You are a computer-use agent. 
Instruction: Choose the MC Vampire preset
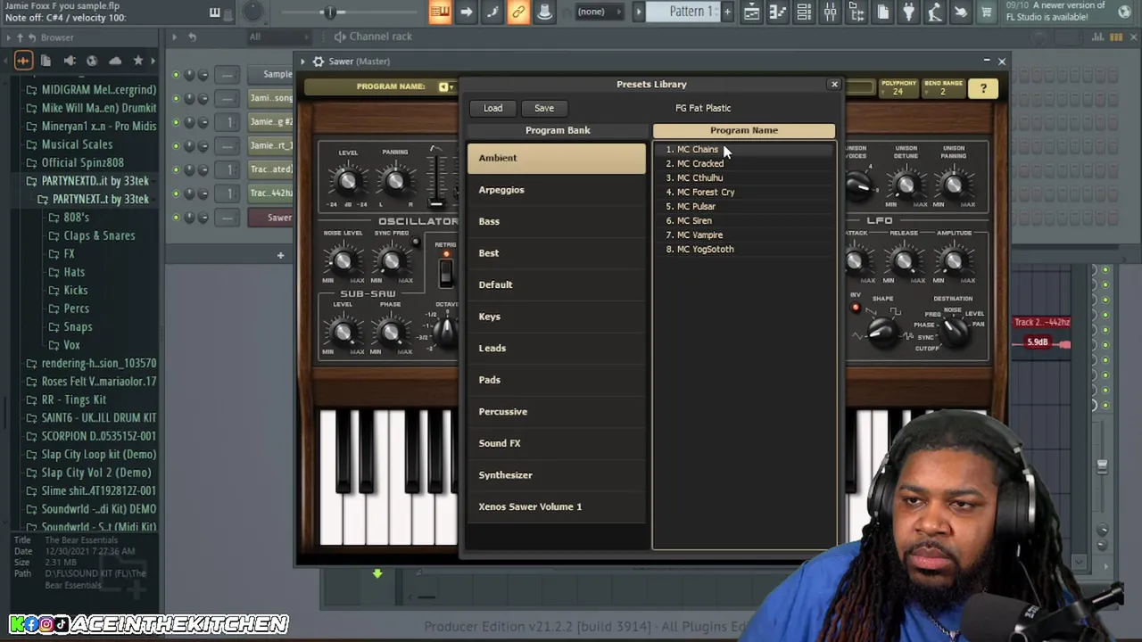[744, 235]
